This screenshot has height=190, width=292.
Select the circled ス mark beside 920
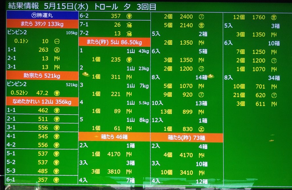click(201, 94)
